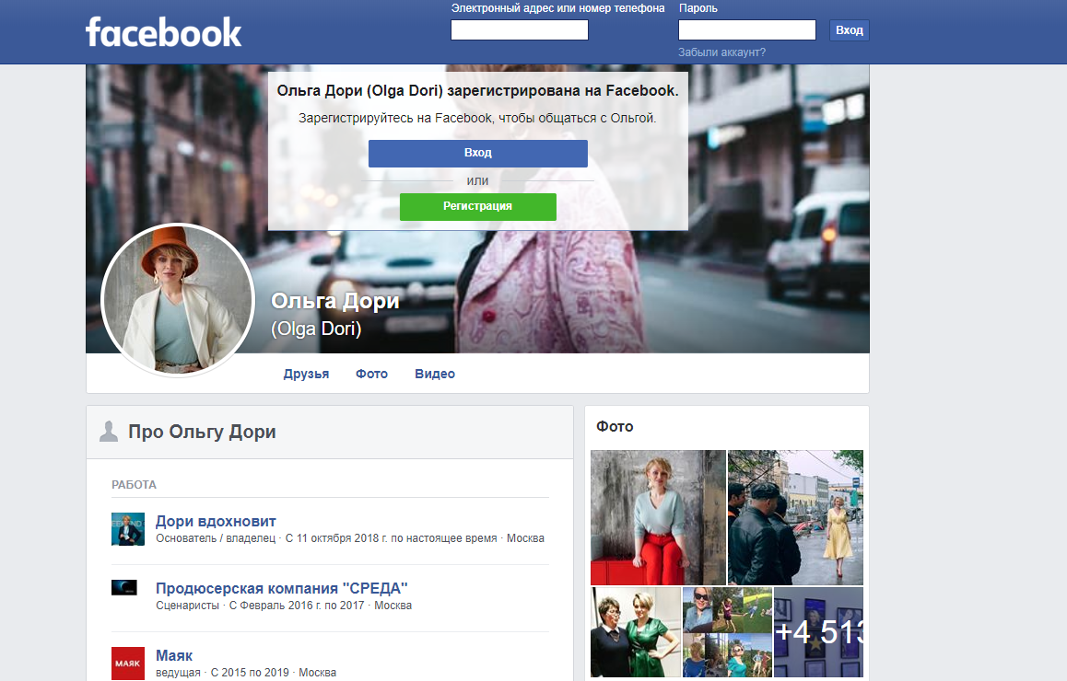Open the collage photo thumbnail
This screenshot has height=681, width=1067.
(x=727, y=632)
